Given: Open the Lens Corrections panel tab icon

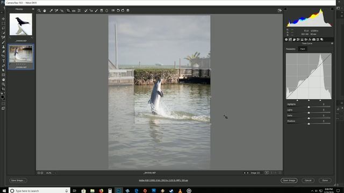Looking at the screenshot, I should point(306,40).
